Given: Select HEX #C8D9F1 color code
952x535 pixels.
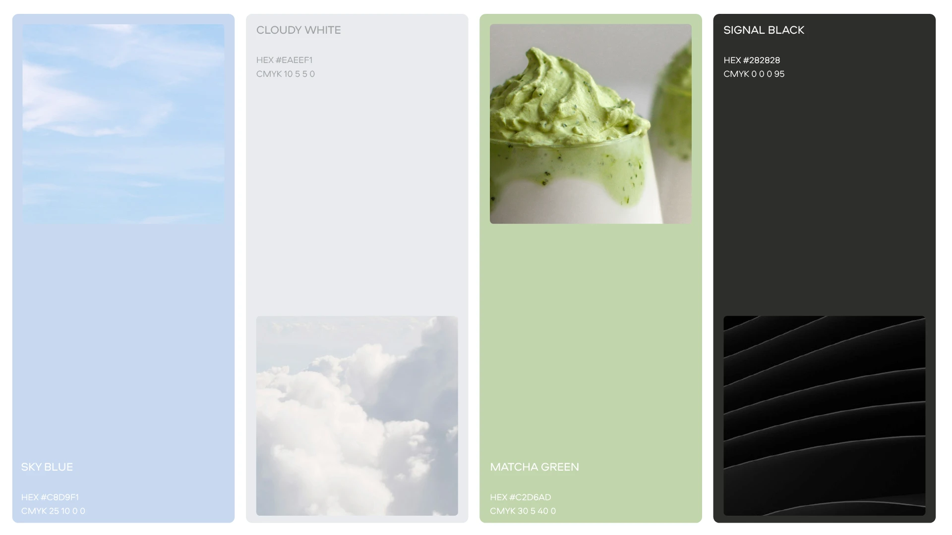Looking at the screenshot, I should pos(50,497).
